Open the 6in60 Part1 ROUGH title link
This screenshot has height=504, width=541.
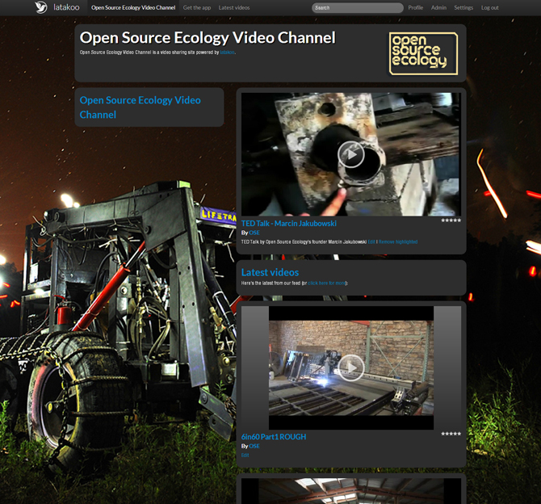click(274, 437)
